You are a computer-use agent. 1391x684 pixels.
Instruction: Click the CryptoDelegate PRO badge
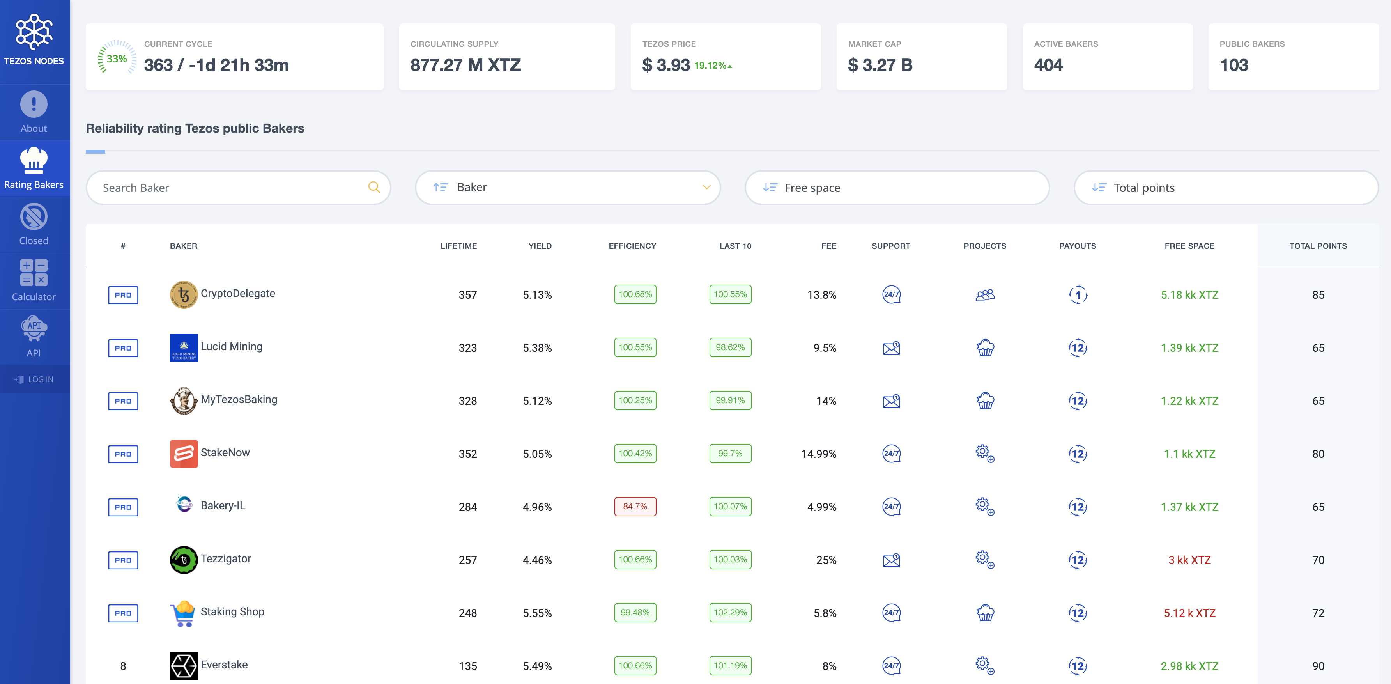point(123,295)
